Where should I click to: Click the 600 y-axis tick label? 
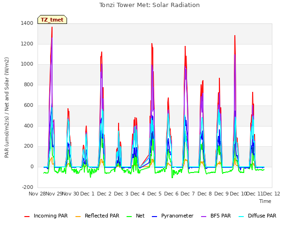coord(29,105)
